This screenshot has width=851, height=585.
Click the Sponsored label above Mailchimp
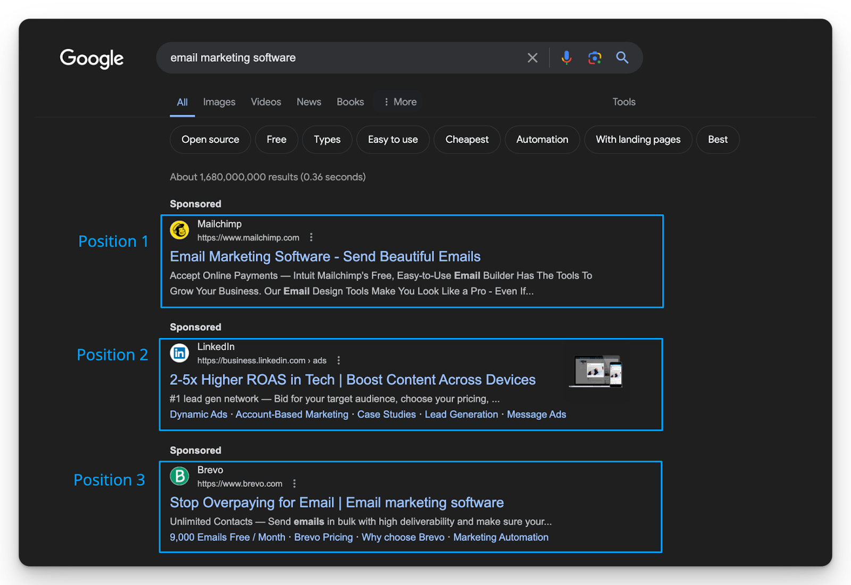(x=196, y=204)
